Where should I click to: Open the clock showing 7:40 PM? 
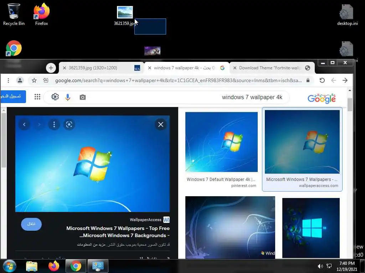347,266
